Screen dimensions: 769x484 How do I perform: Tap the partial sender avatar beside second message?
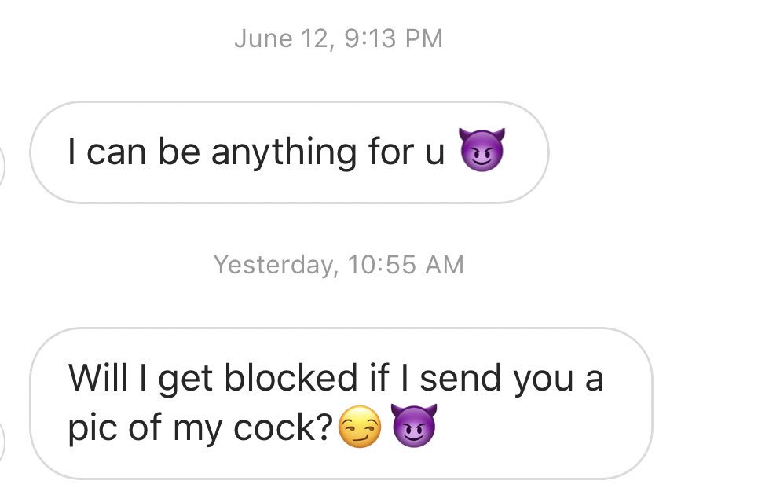(x=2, y=444)
